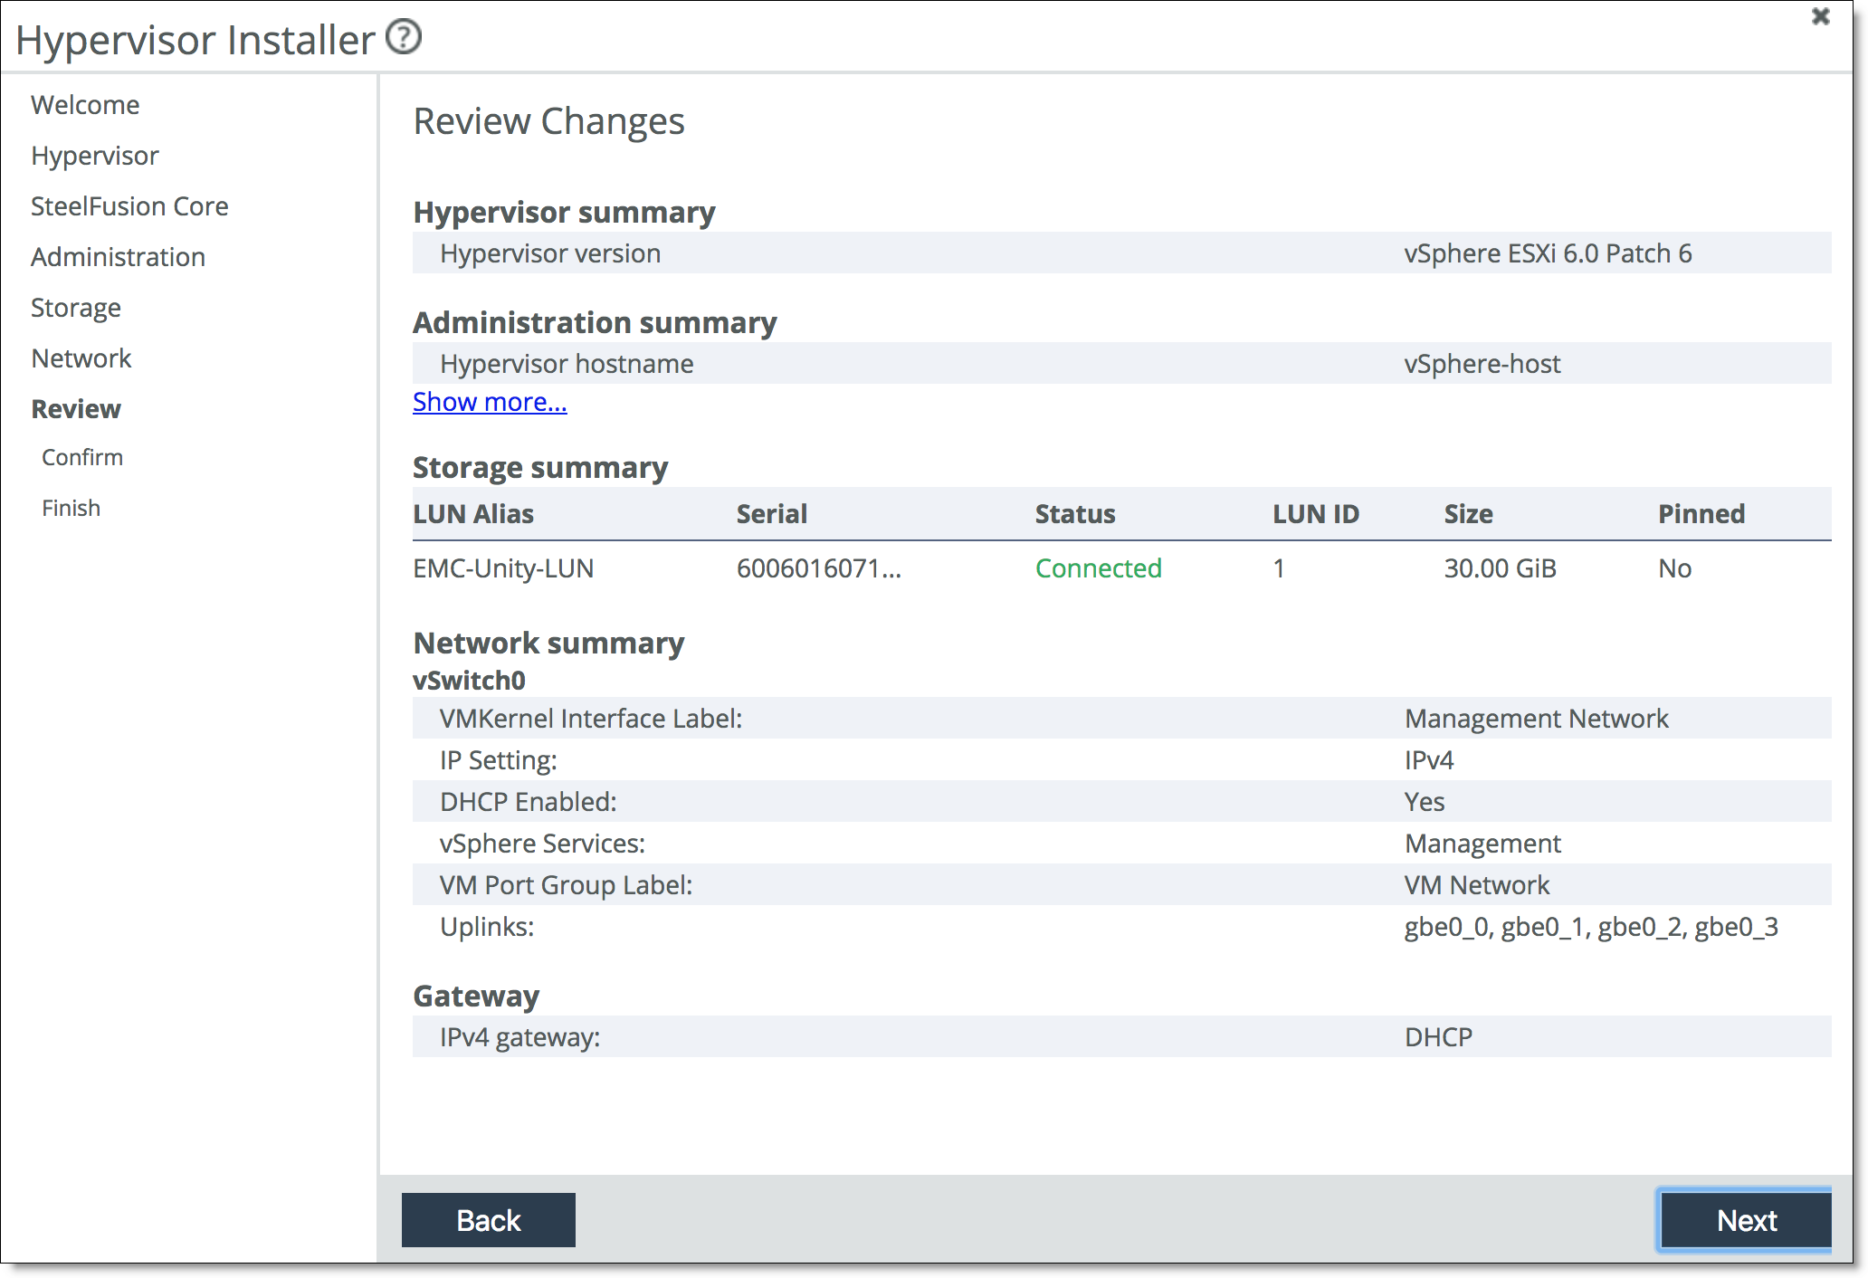Select the Welcome step in the sidebar
The height and width of the screenshot is (1278, 1868).
(x=84, y=104)
